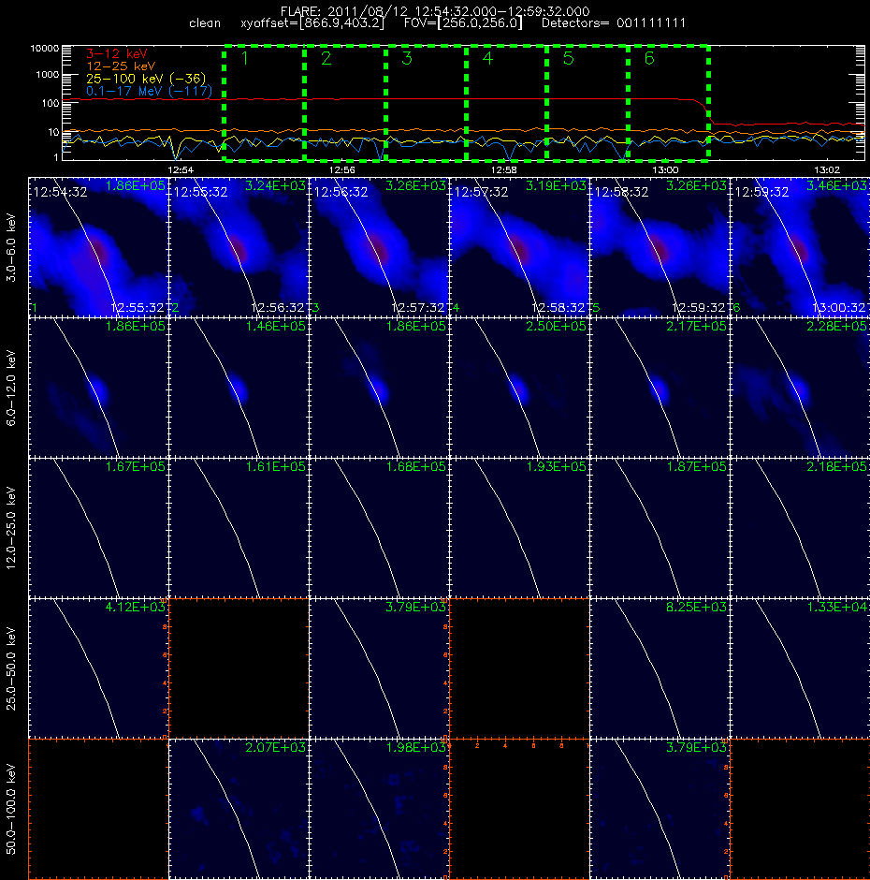Select the 12.0-25.0 keV image labeled 1.61E+05
The image size is (870, 880).
(x=239, y=528)
